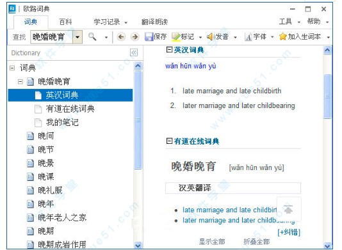342x250 pixels.
Task: Click 显示全部 to show all
Action: point(212,241)
